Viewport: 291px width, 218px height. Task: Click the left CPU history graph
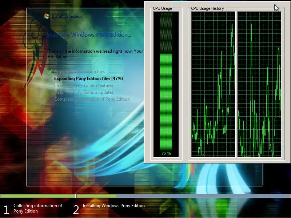click(213, 84)
